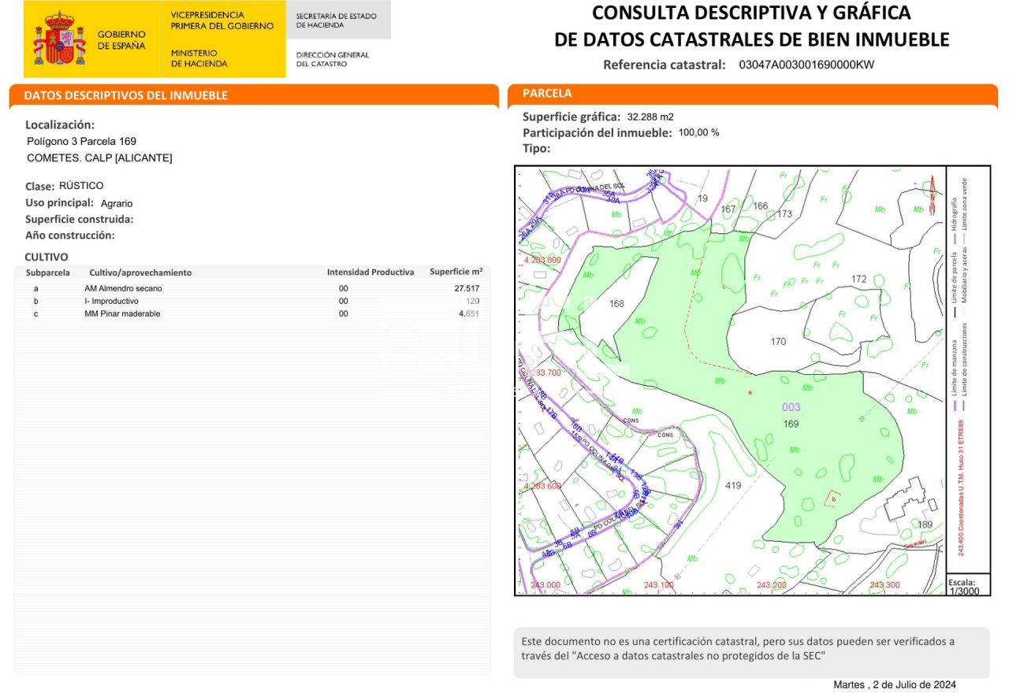Viewport: 1009px width, 693px height.
Task: Click the Gobierno de España logo text
Action: point(121,40)
